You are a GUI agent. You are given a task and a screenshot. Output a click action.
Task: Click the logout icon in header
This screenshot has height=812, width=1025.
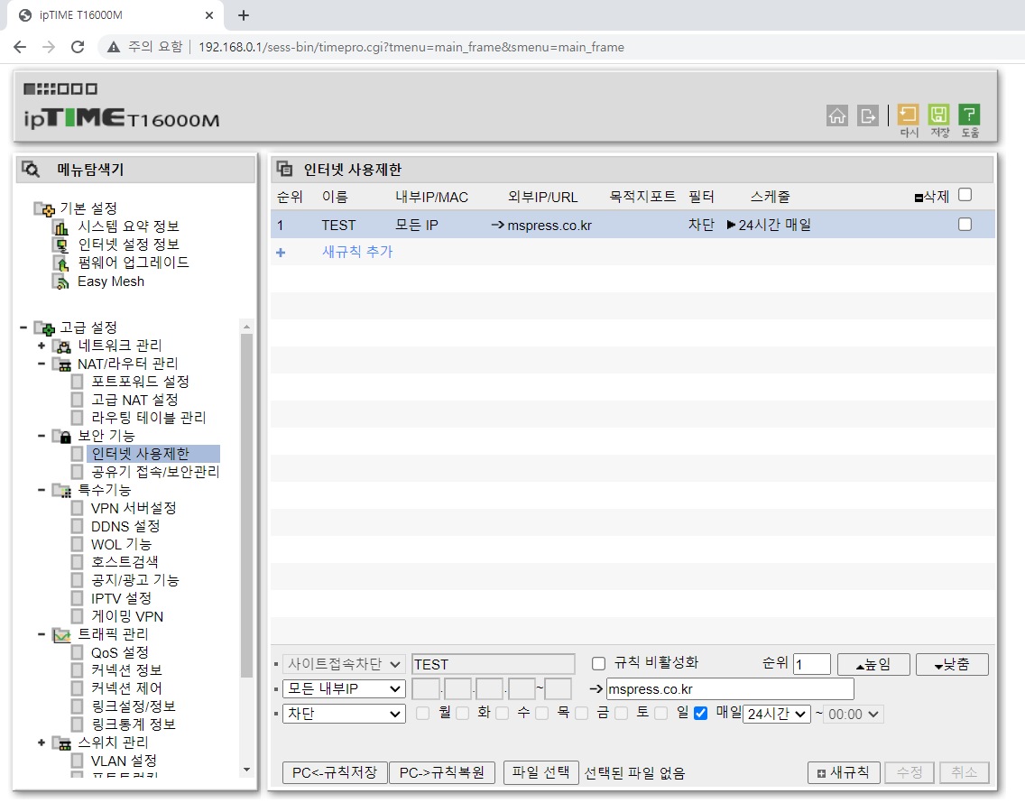[x=867, y=115]
